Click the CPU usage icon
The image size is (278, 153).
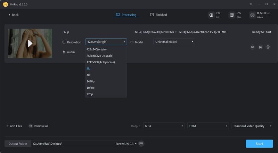(x=211, y=15)
